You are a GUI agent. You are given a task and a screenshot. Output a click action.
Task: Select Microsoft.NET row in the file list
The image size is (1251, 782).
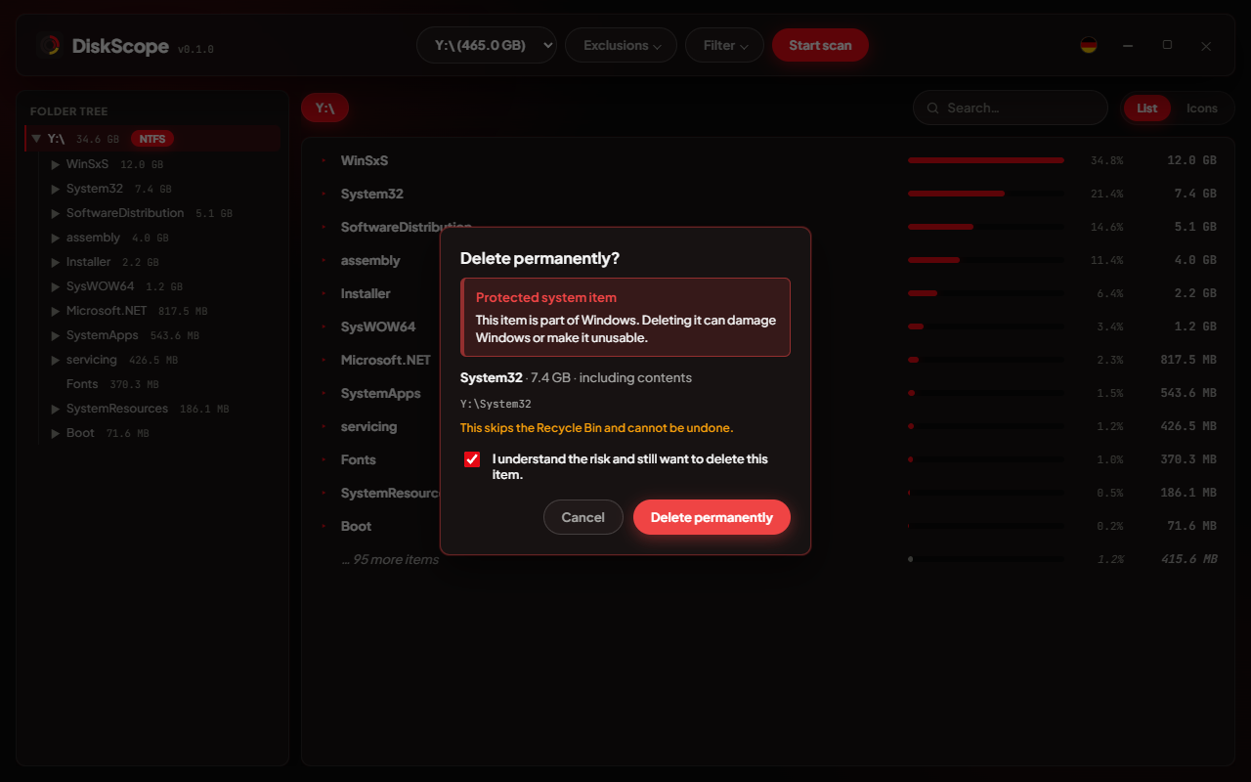coord(768,360)
